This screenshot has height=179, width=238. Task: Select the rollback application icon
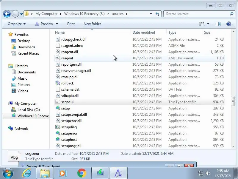pyautogui.click(x=58, y=83)
